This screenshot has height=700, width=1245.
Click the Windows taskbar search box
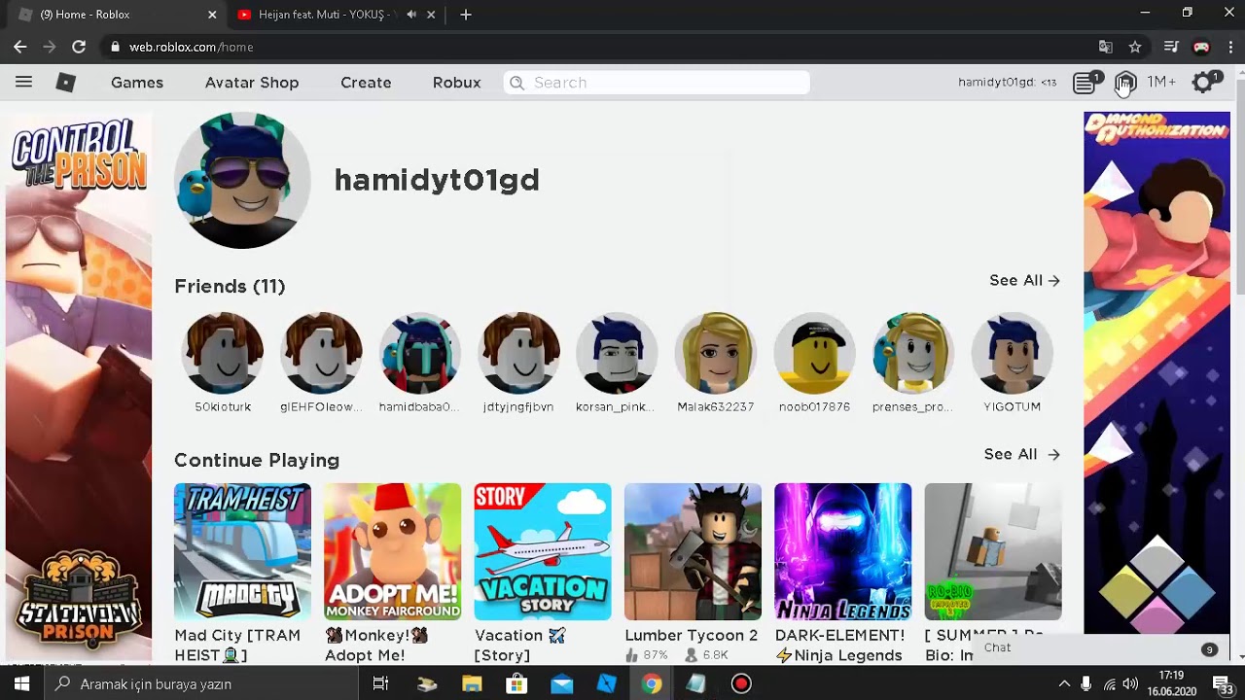click(201, 683)
